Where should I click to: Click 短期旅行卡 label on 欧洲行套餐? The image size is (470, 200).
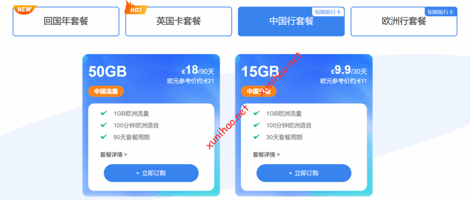[441, 11]
